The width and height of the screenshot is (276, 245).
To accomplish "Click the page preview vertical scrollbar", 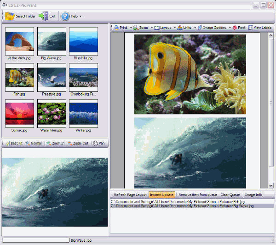I will (x=271, y=106).
